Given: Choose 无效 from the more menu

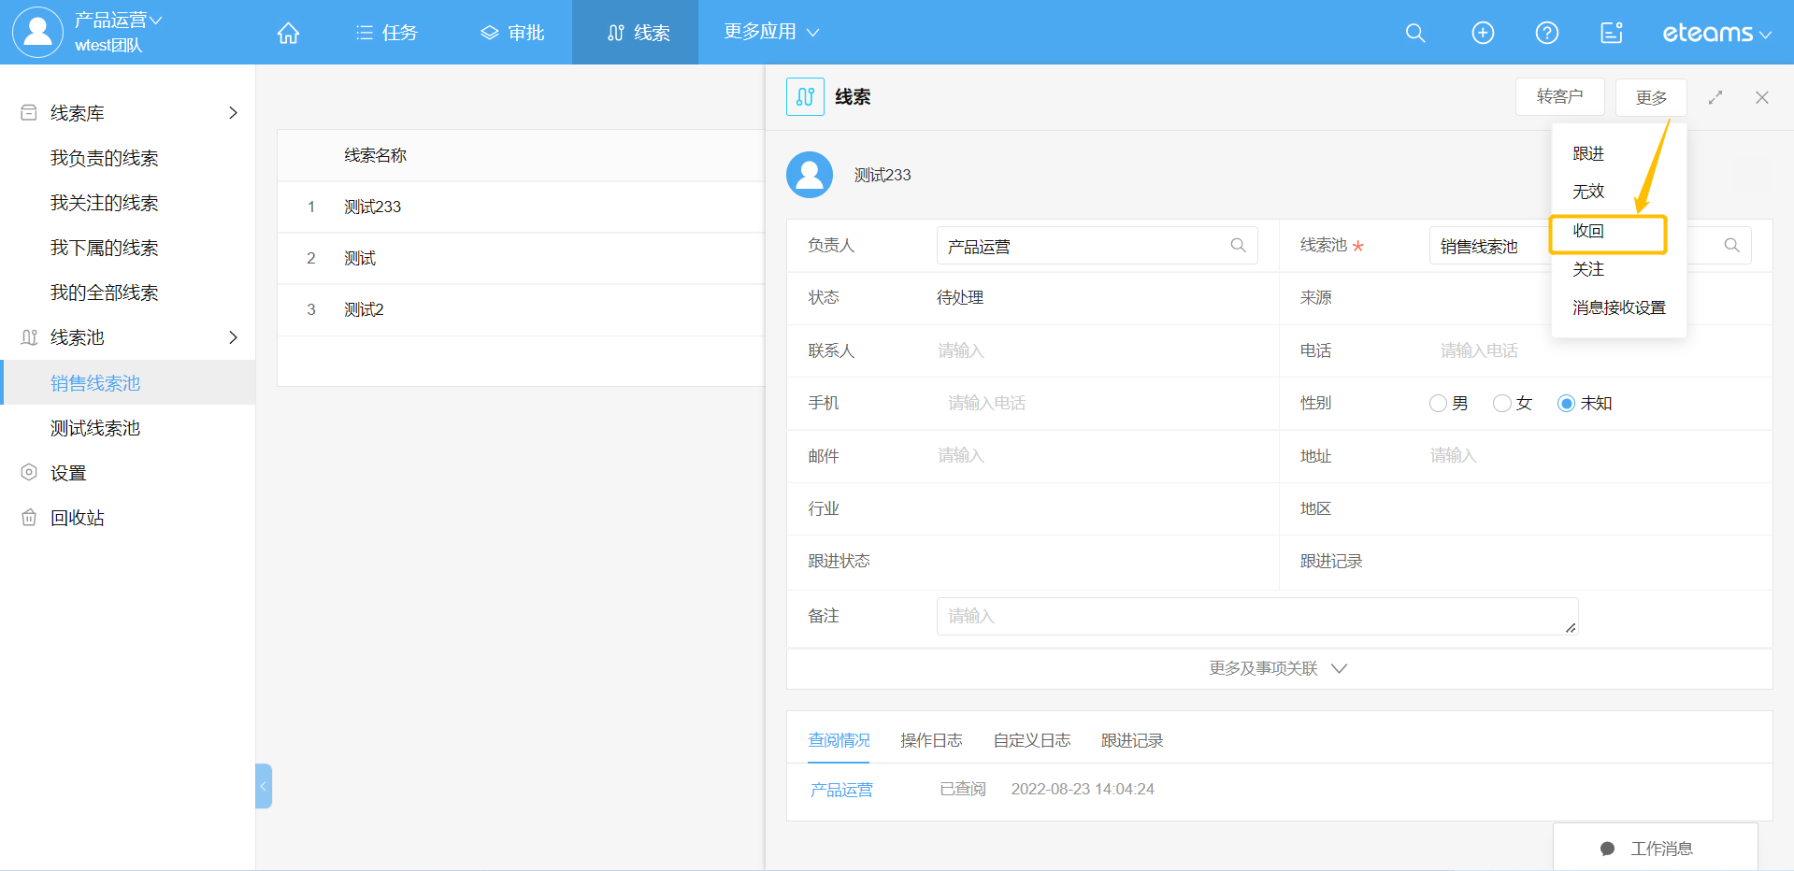Looking at the screenshot, I should click(1588, 192).
